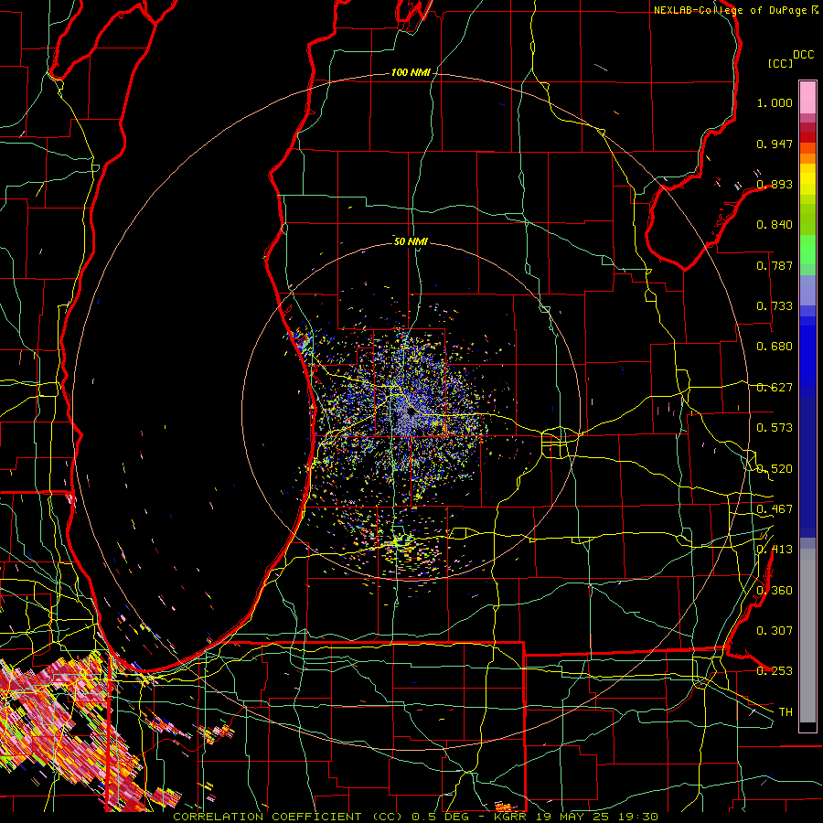Click the 0.893 scale value

click(775, 184)
